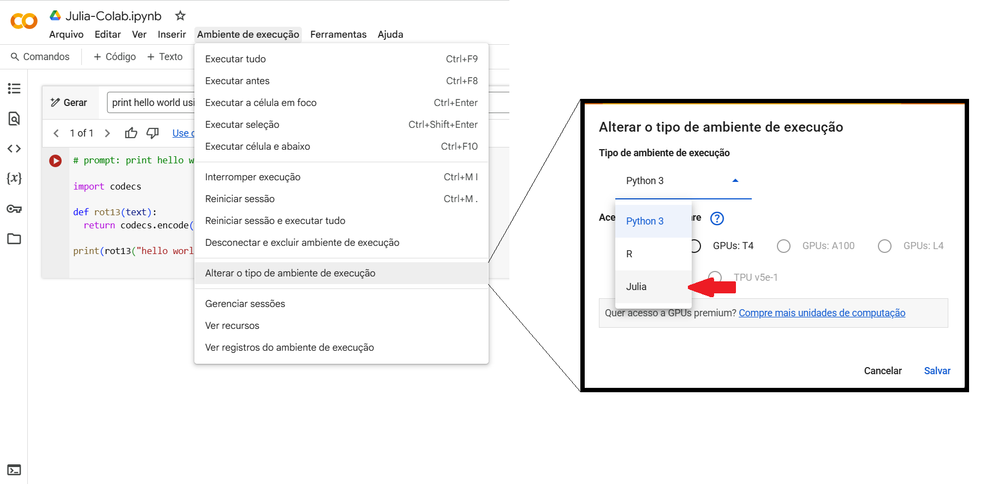Open the Ferramentas menu
Viewport: 998px width, 484px height.
338,34
